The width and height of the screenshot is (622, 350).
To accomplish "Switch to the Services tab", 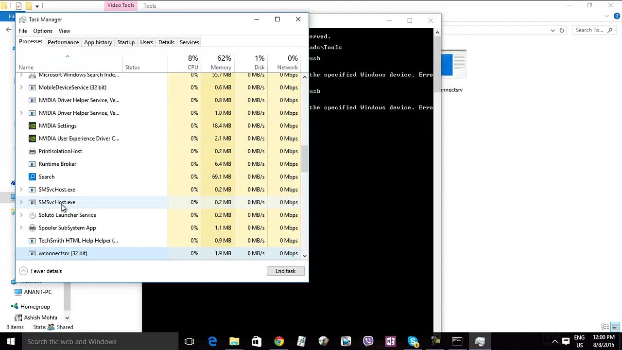I will point(189,42).
